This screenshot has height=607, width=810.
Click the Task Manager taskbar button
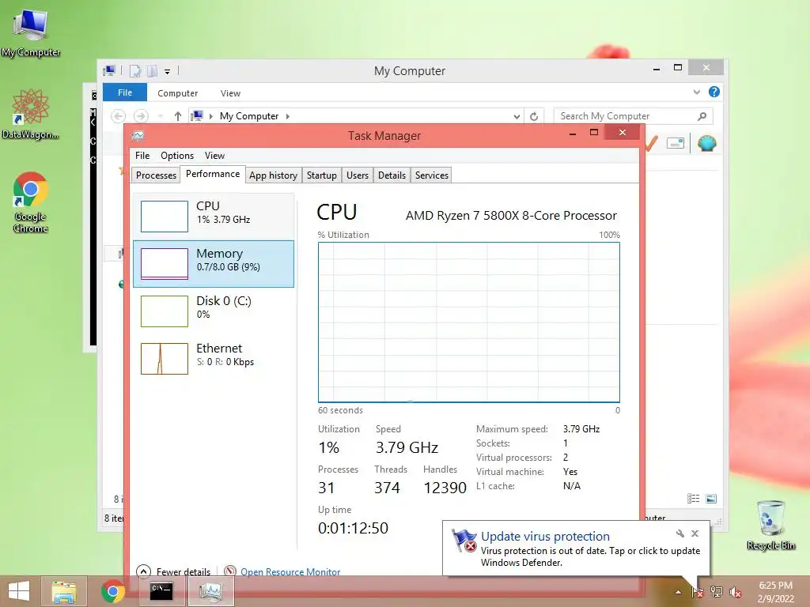tap(210, 591)
